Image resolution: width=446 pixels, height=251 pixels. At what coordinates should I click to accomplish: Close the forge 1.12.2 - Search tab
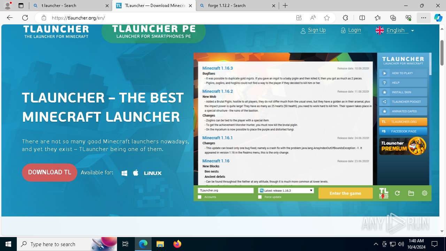click(274, 6)
